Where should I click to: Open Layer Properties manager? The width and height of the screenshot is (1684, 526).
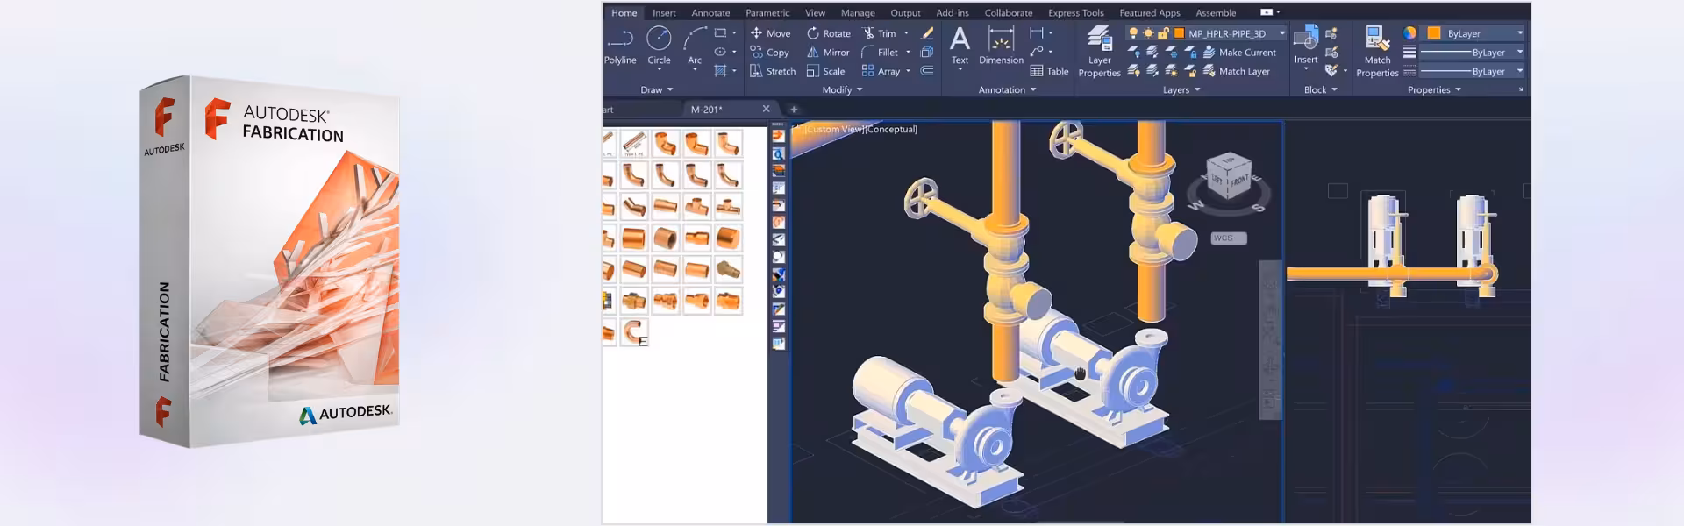[x=1099, y=51]
